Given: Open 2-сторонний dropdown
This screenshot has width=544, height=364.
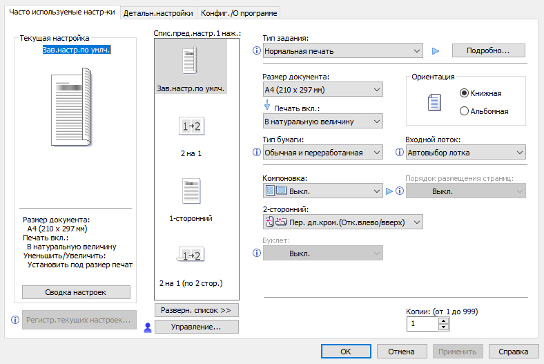Looking at the screenshot, I should [x=343, y=222].
